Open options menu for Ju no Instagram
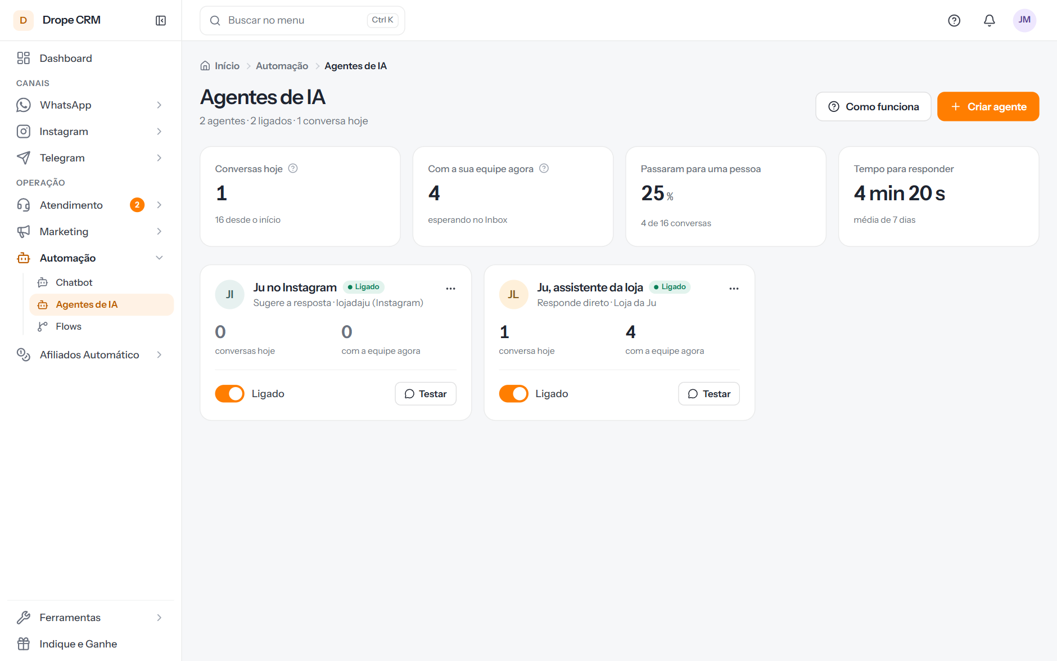This screenshot has width=1057, height=661. pyautogui.click(x=450, y=288)
